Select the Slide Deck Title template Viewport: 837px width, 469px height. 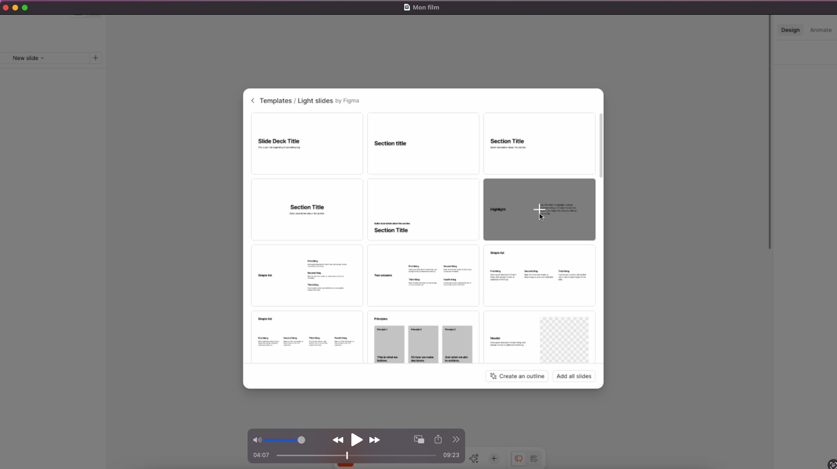(307, 144)
